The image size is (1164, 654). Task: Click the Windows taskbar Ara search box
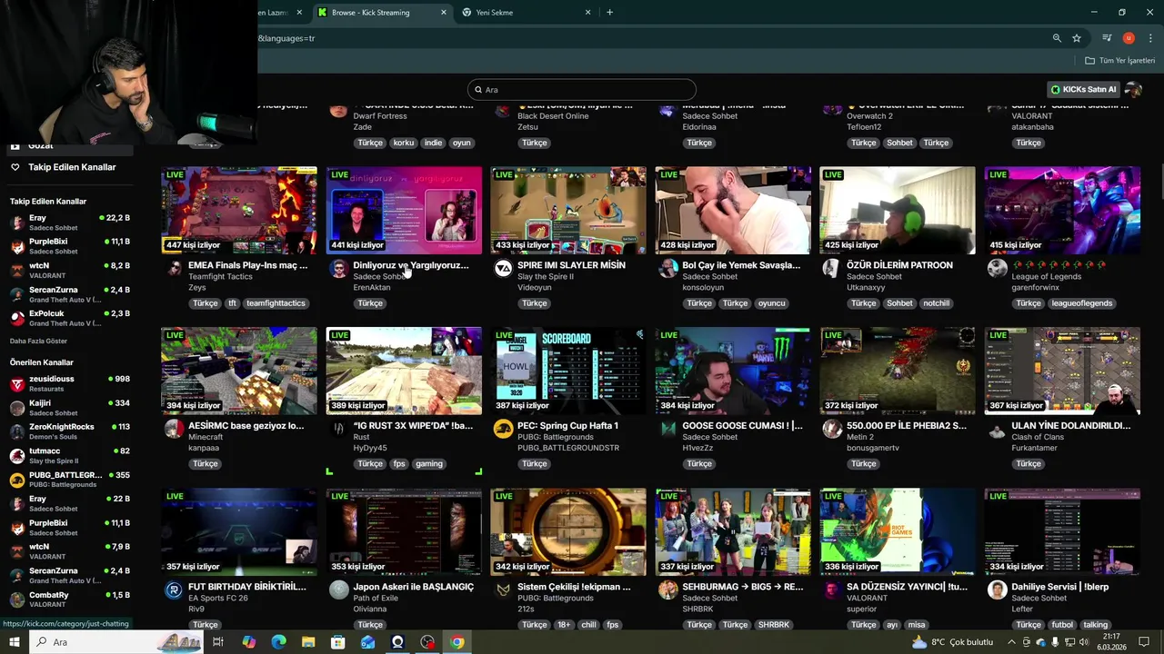click(118, 642)
